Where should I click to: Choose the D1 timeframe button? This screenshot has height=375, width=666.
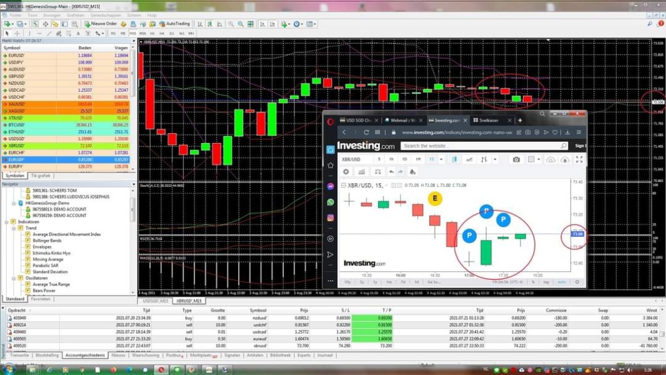[172, 33]
